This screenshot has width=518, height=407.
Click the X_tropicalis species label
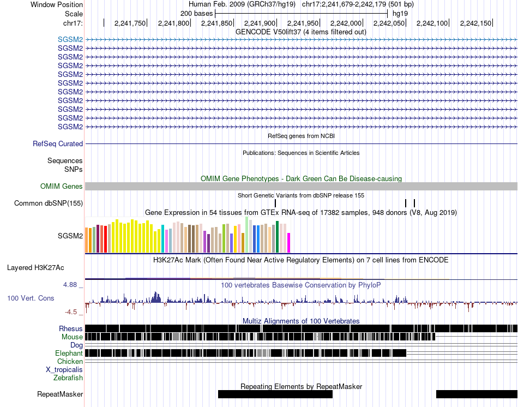tap(64, 370)
